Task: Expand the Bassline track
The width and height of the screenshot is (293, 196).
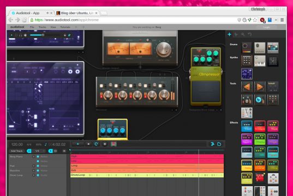Action: (x=34, y=170)
